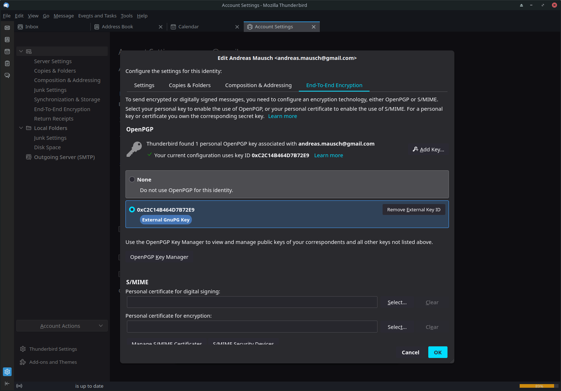Open the File menu
Image resolution: width=561 pixels, height=391 pixels.
click(x=7, y=16)
